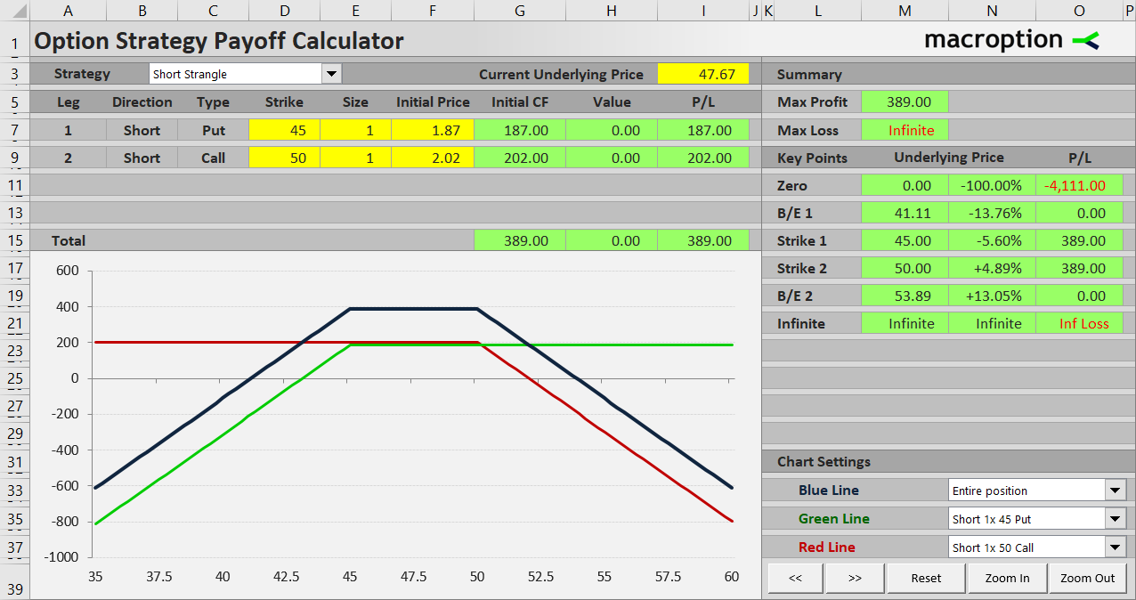Select the +13.05% percentage cell

pos(992,296)
